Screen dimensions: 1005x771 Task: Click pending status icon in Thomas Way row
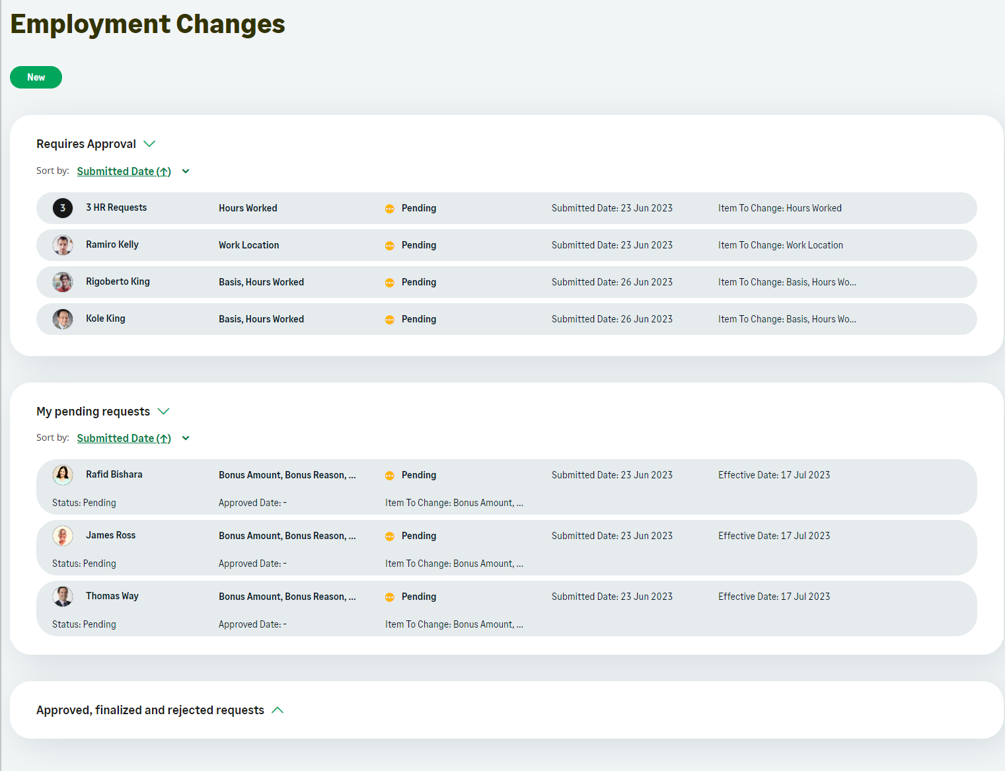[389, 597]
